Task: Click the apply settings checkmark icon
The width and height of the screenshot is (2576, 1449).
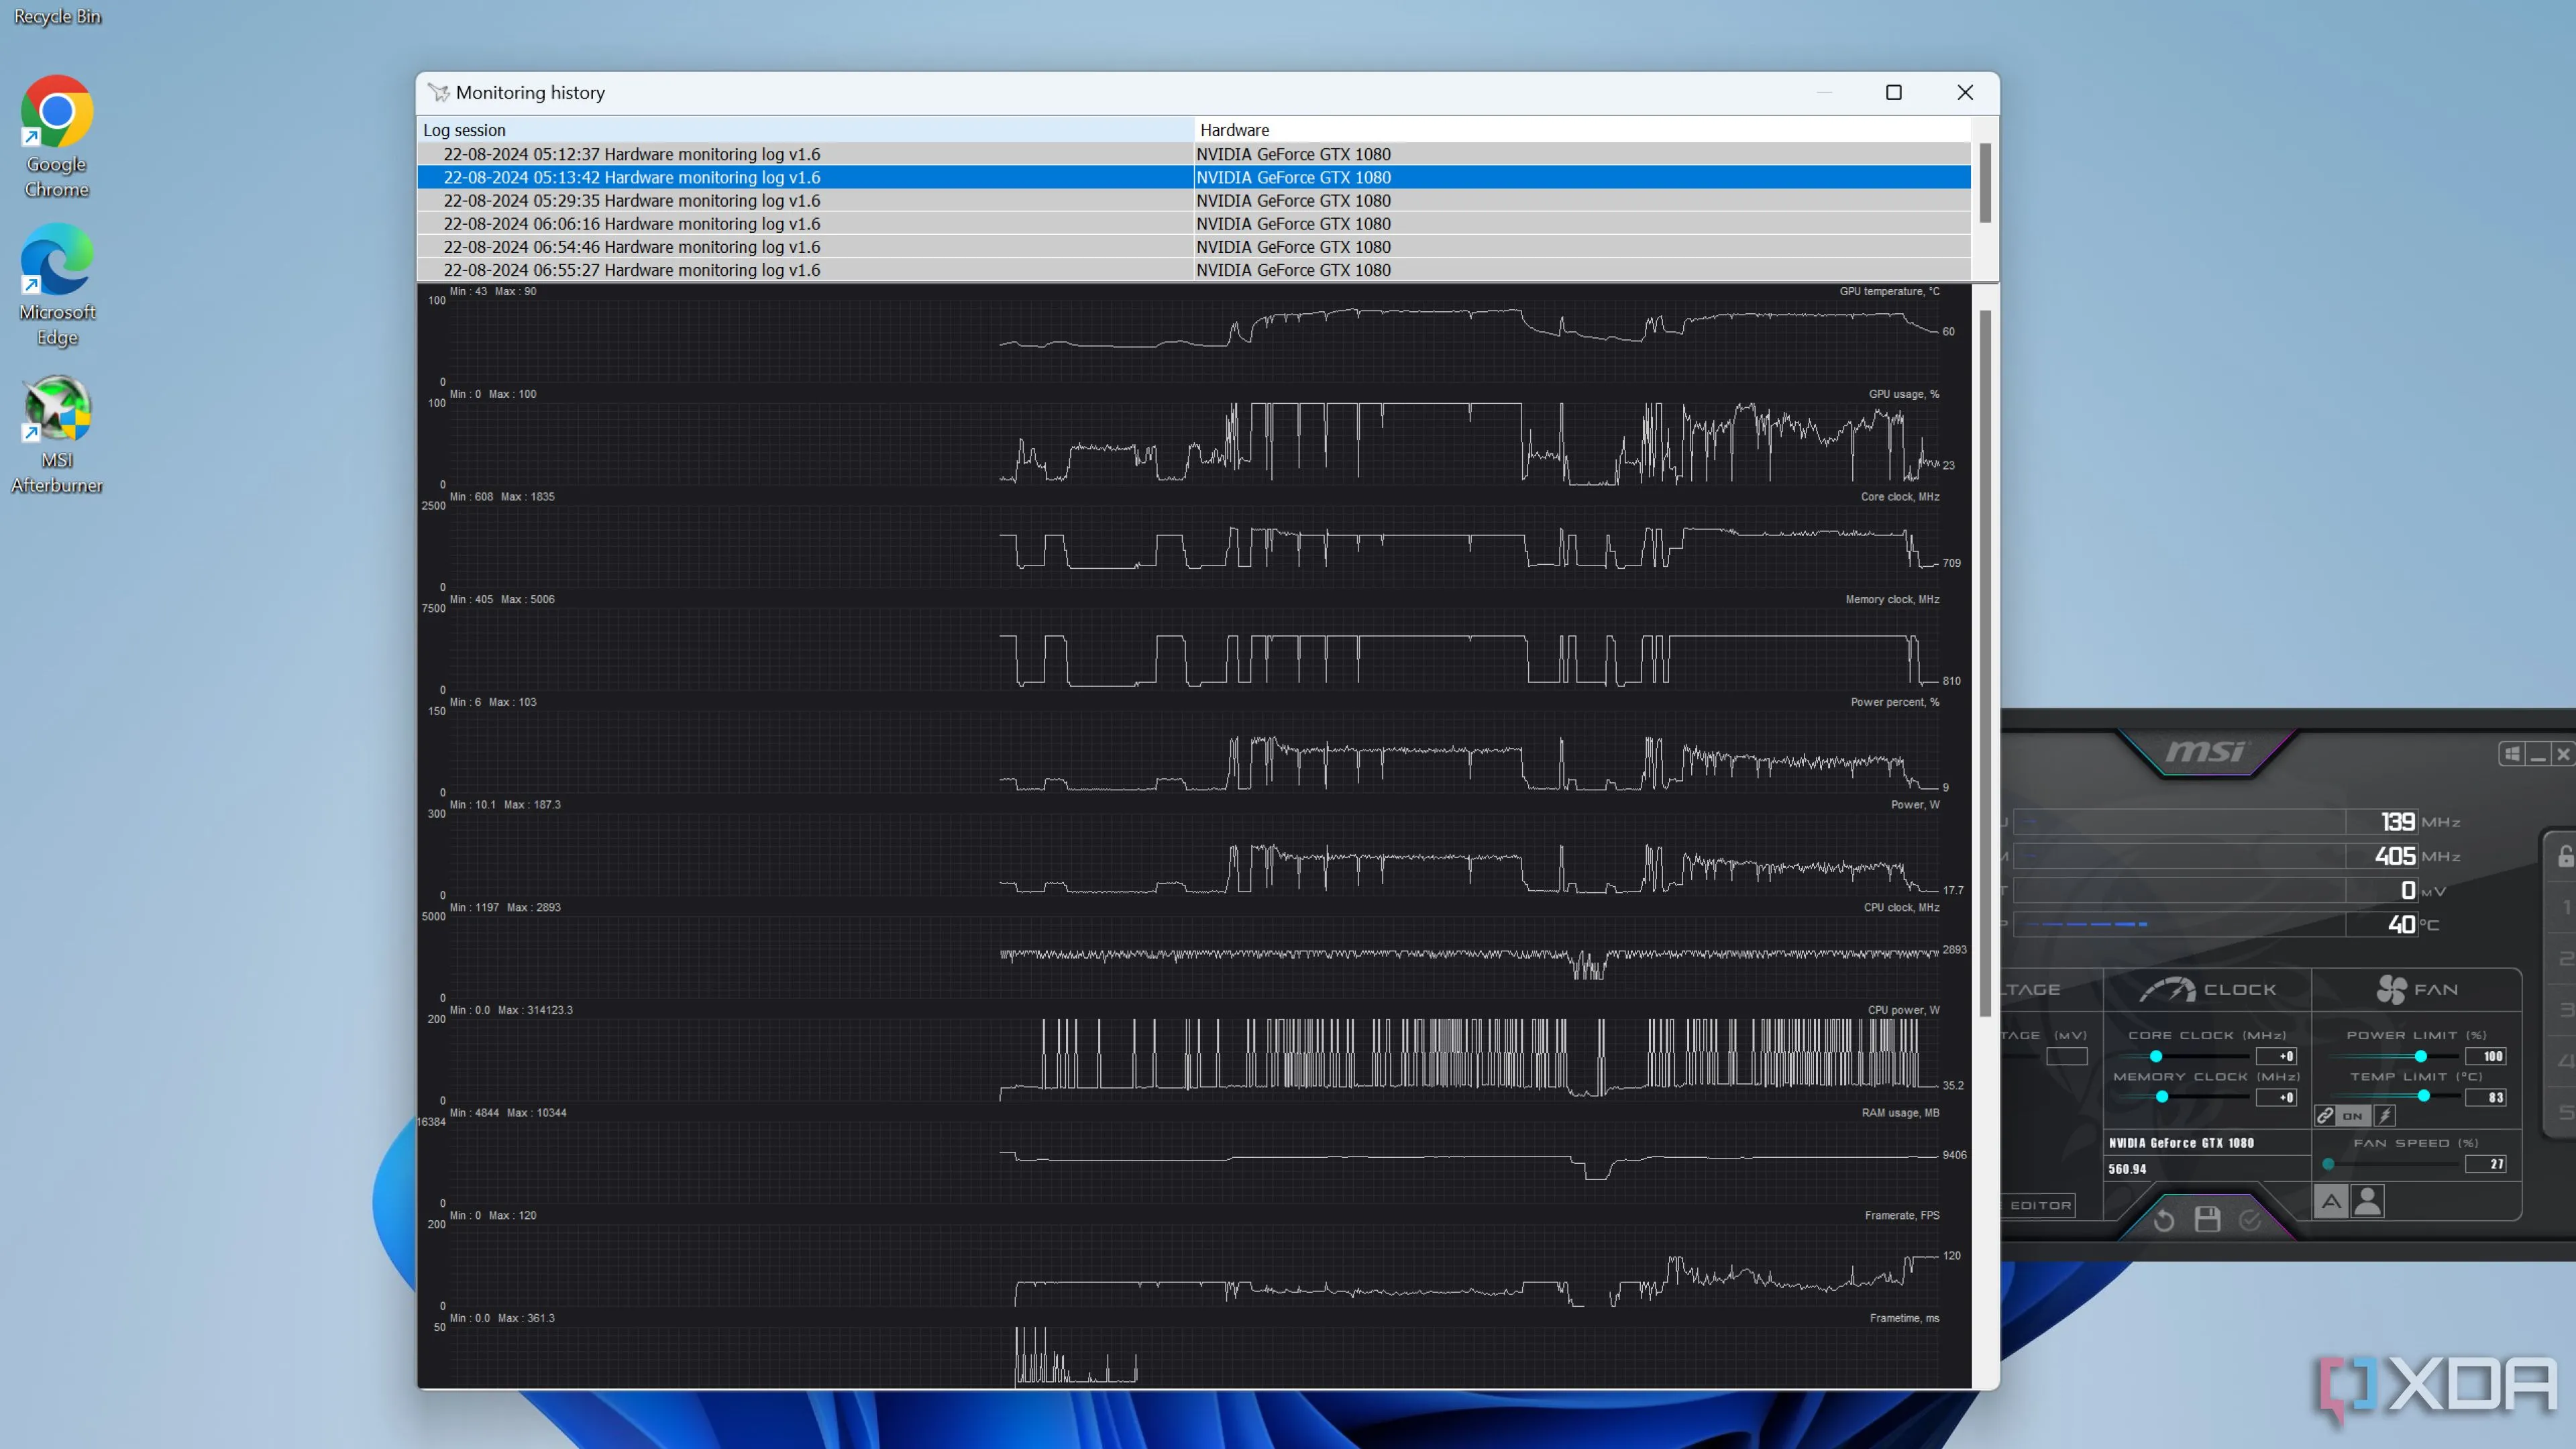Action: tap(2250, 1220)
